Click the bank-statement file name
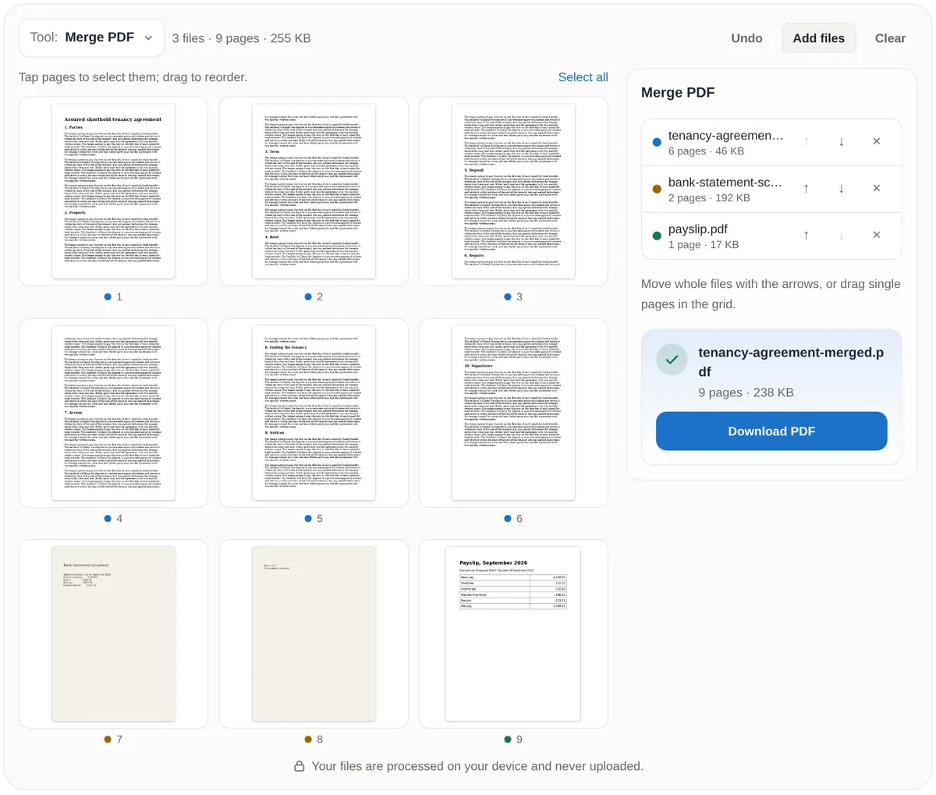Viewport: 936px width, 795px height. 725,182
